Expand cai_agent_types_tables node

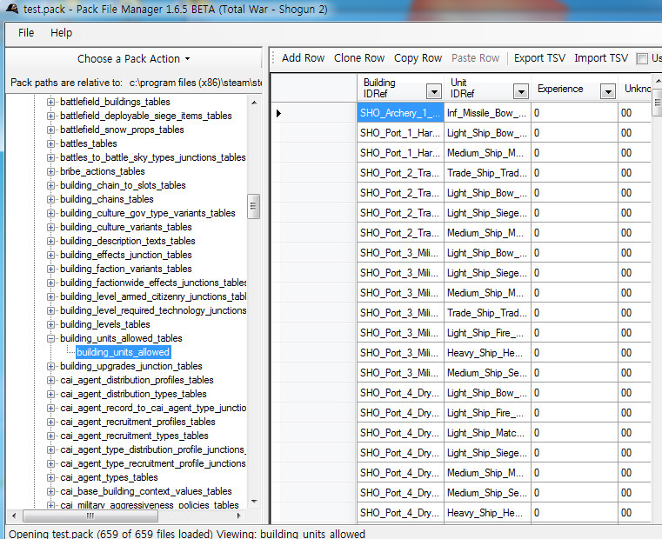click(50, 478)
